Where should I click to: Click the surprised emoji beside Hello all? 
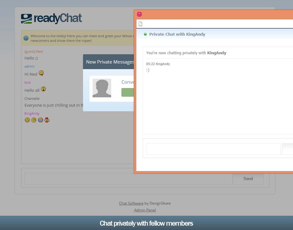[43, 89]
